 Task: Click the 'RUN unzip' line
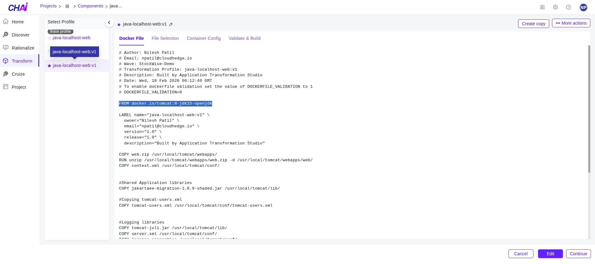(216, 160)
